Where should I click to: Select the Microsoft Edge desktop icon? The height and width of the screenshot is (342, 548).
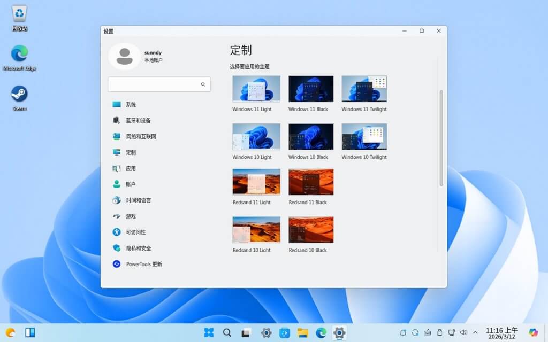20,58
